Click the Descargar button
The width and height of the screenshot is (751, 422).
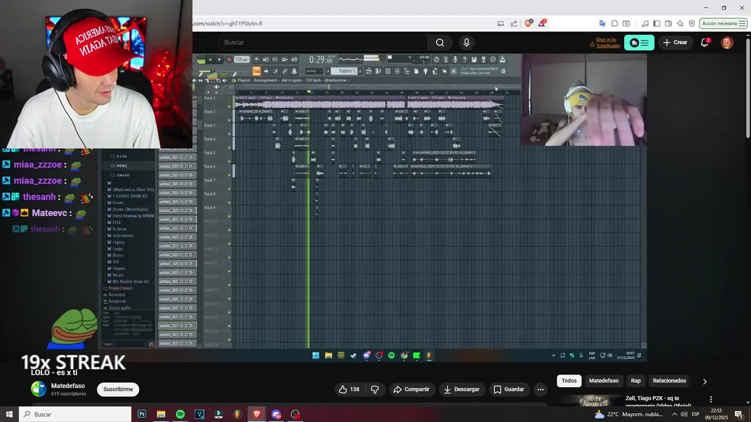461,389
